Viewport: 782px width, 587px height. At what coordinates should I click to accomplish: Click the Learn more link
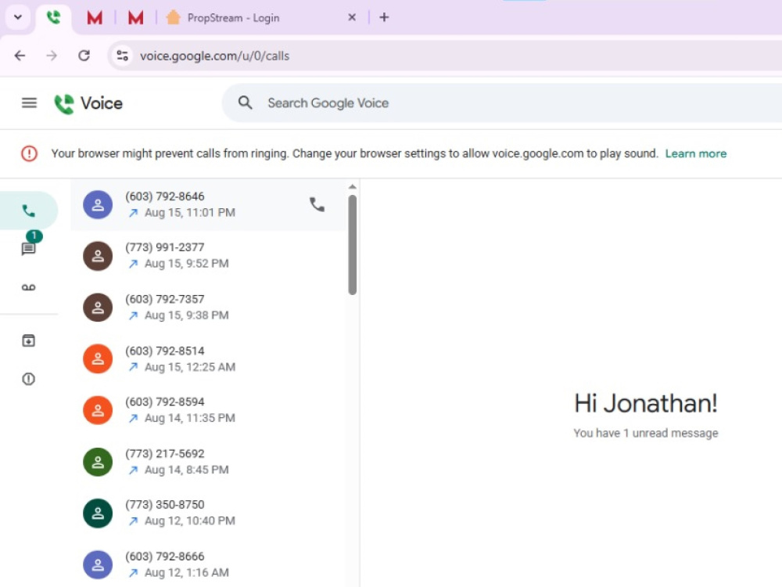coord(696,153)
